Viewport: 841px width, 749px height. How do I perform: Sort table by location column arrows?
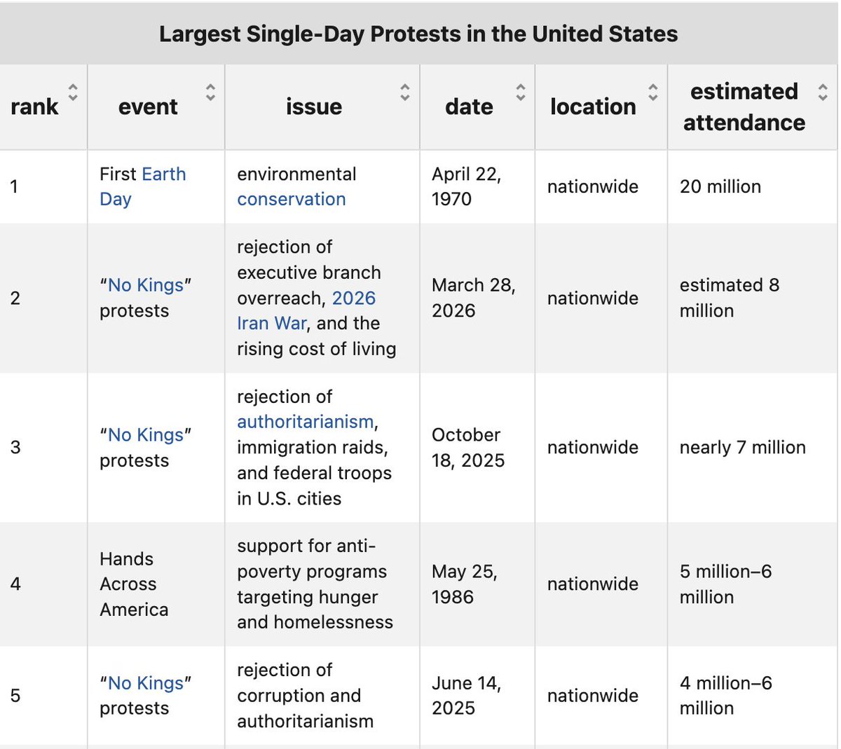(653, 92)
